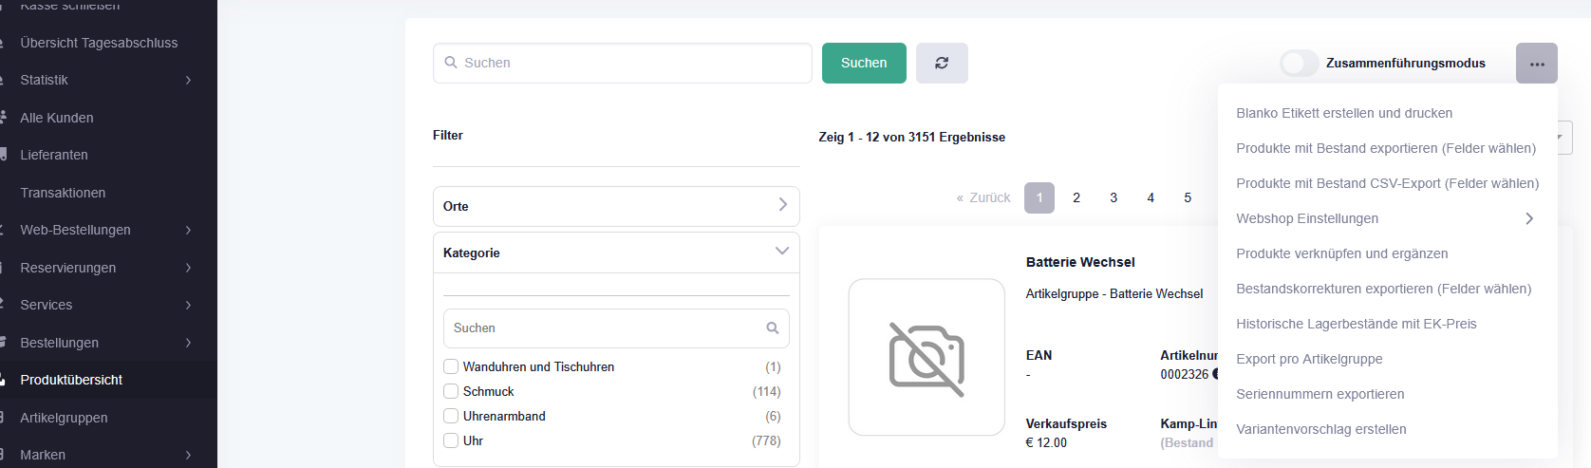Collapse the Kategorie filter section

[781, 252]
